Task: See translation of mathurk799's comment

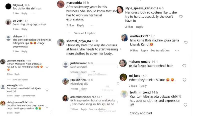Action: click(160, 51)
